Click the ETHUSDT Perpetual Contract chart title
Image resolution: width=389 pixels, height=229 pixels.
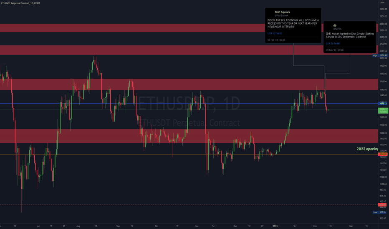point(20,3)
